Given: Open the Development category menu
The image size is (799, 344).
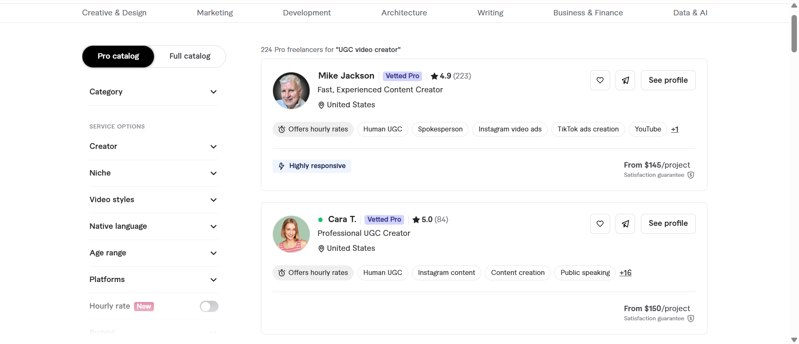Looking at the screenshot, I should click(307, 13).
